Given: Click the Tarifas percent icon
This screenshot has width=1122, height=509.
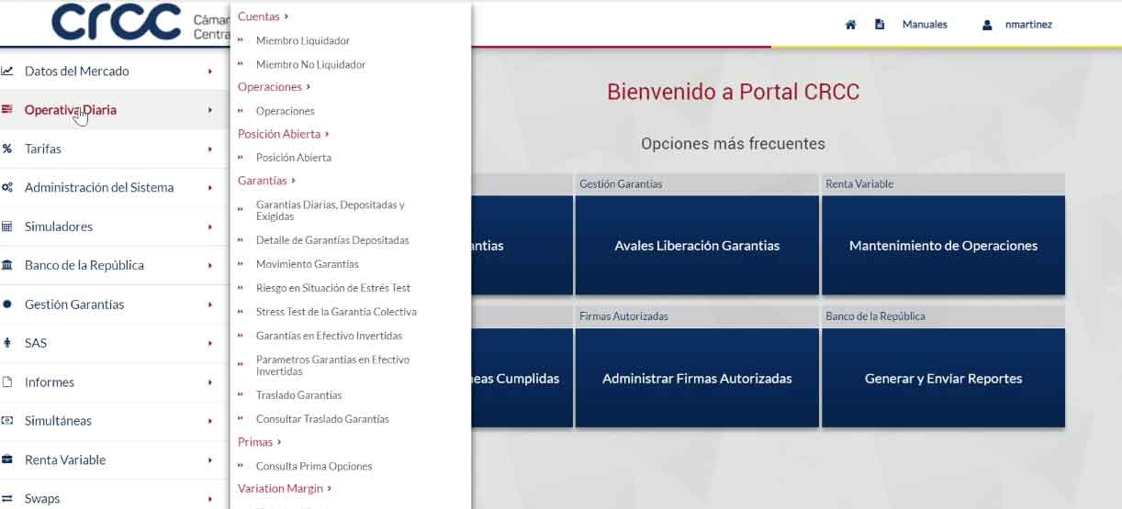Looking at the screenshot, I should [x=6, y=149].
